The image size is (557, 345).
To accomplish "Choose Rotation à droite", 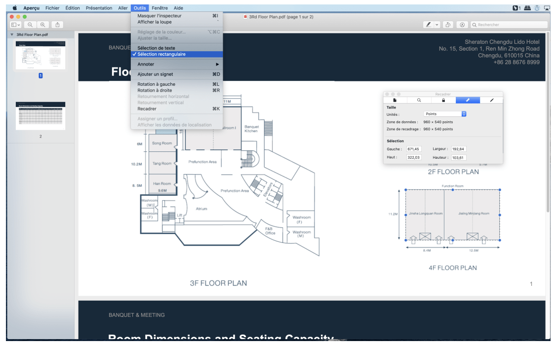I will pos(177,90).
